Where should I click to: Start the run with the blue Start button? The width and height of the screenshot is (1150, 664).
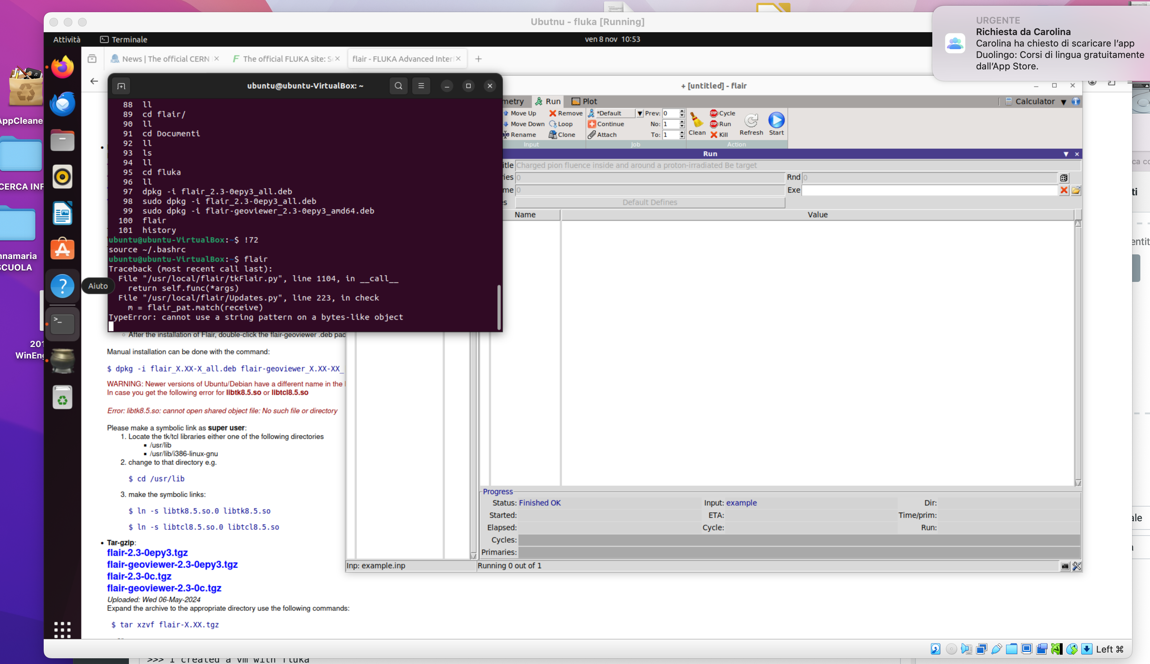pyautogui.click(x=776, y=123)
